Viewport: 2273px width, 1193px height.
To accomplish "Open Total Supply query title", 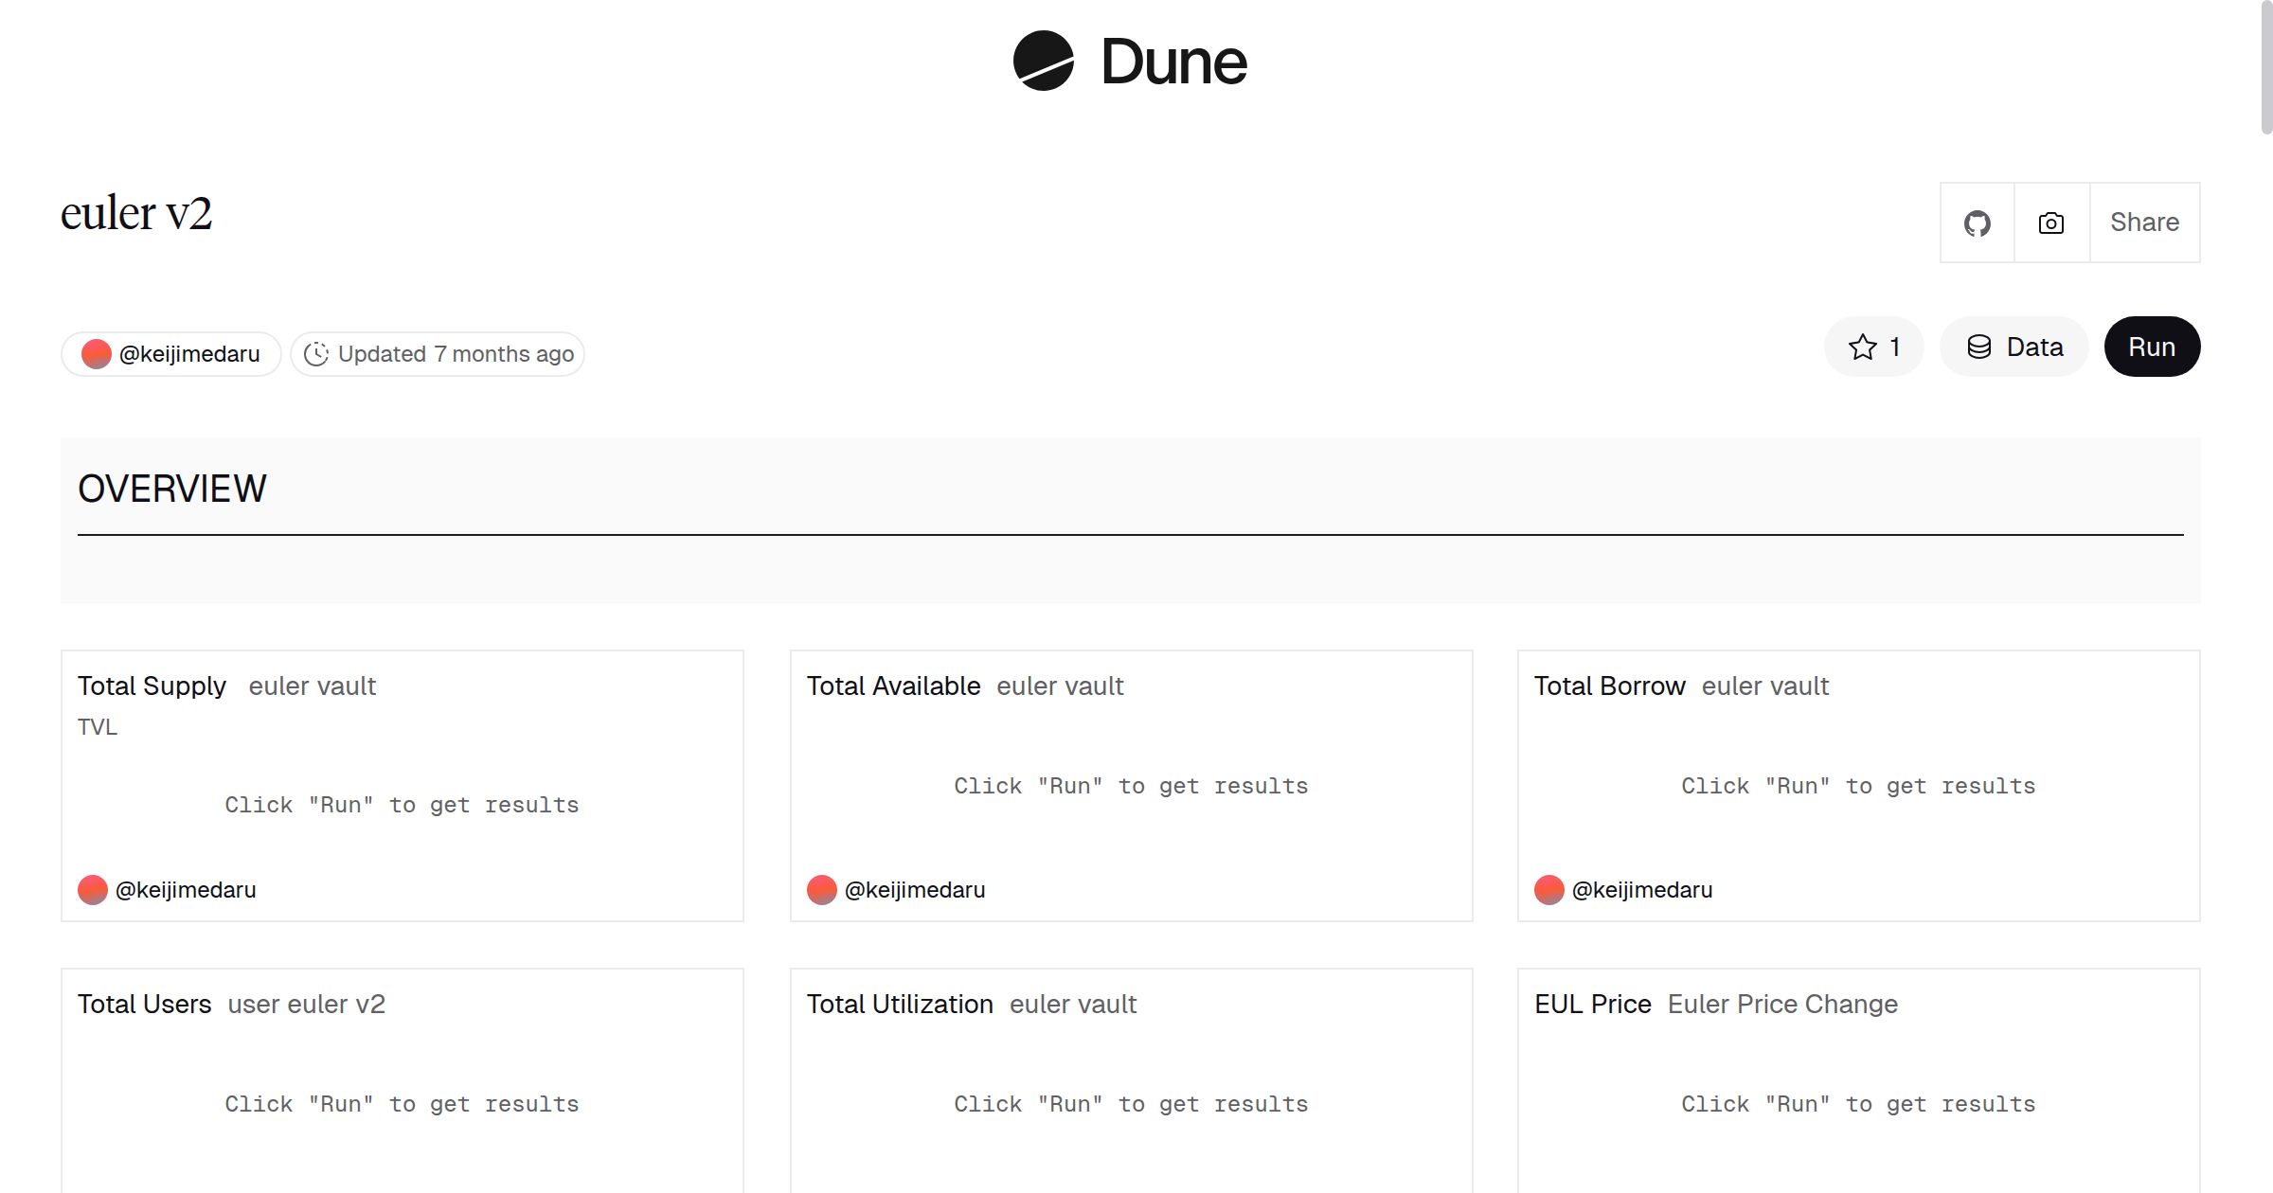I will (x=152, y=686).
